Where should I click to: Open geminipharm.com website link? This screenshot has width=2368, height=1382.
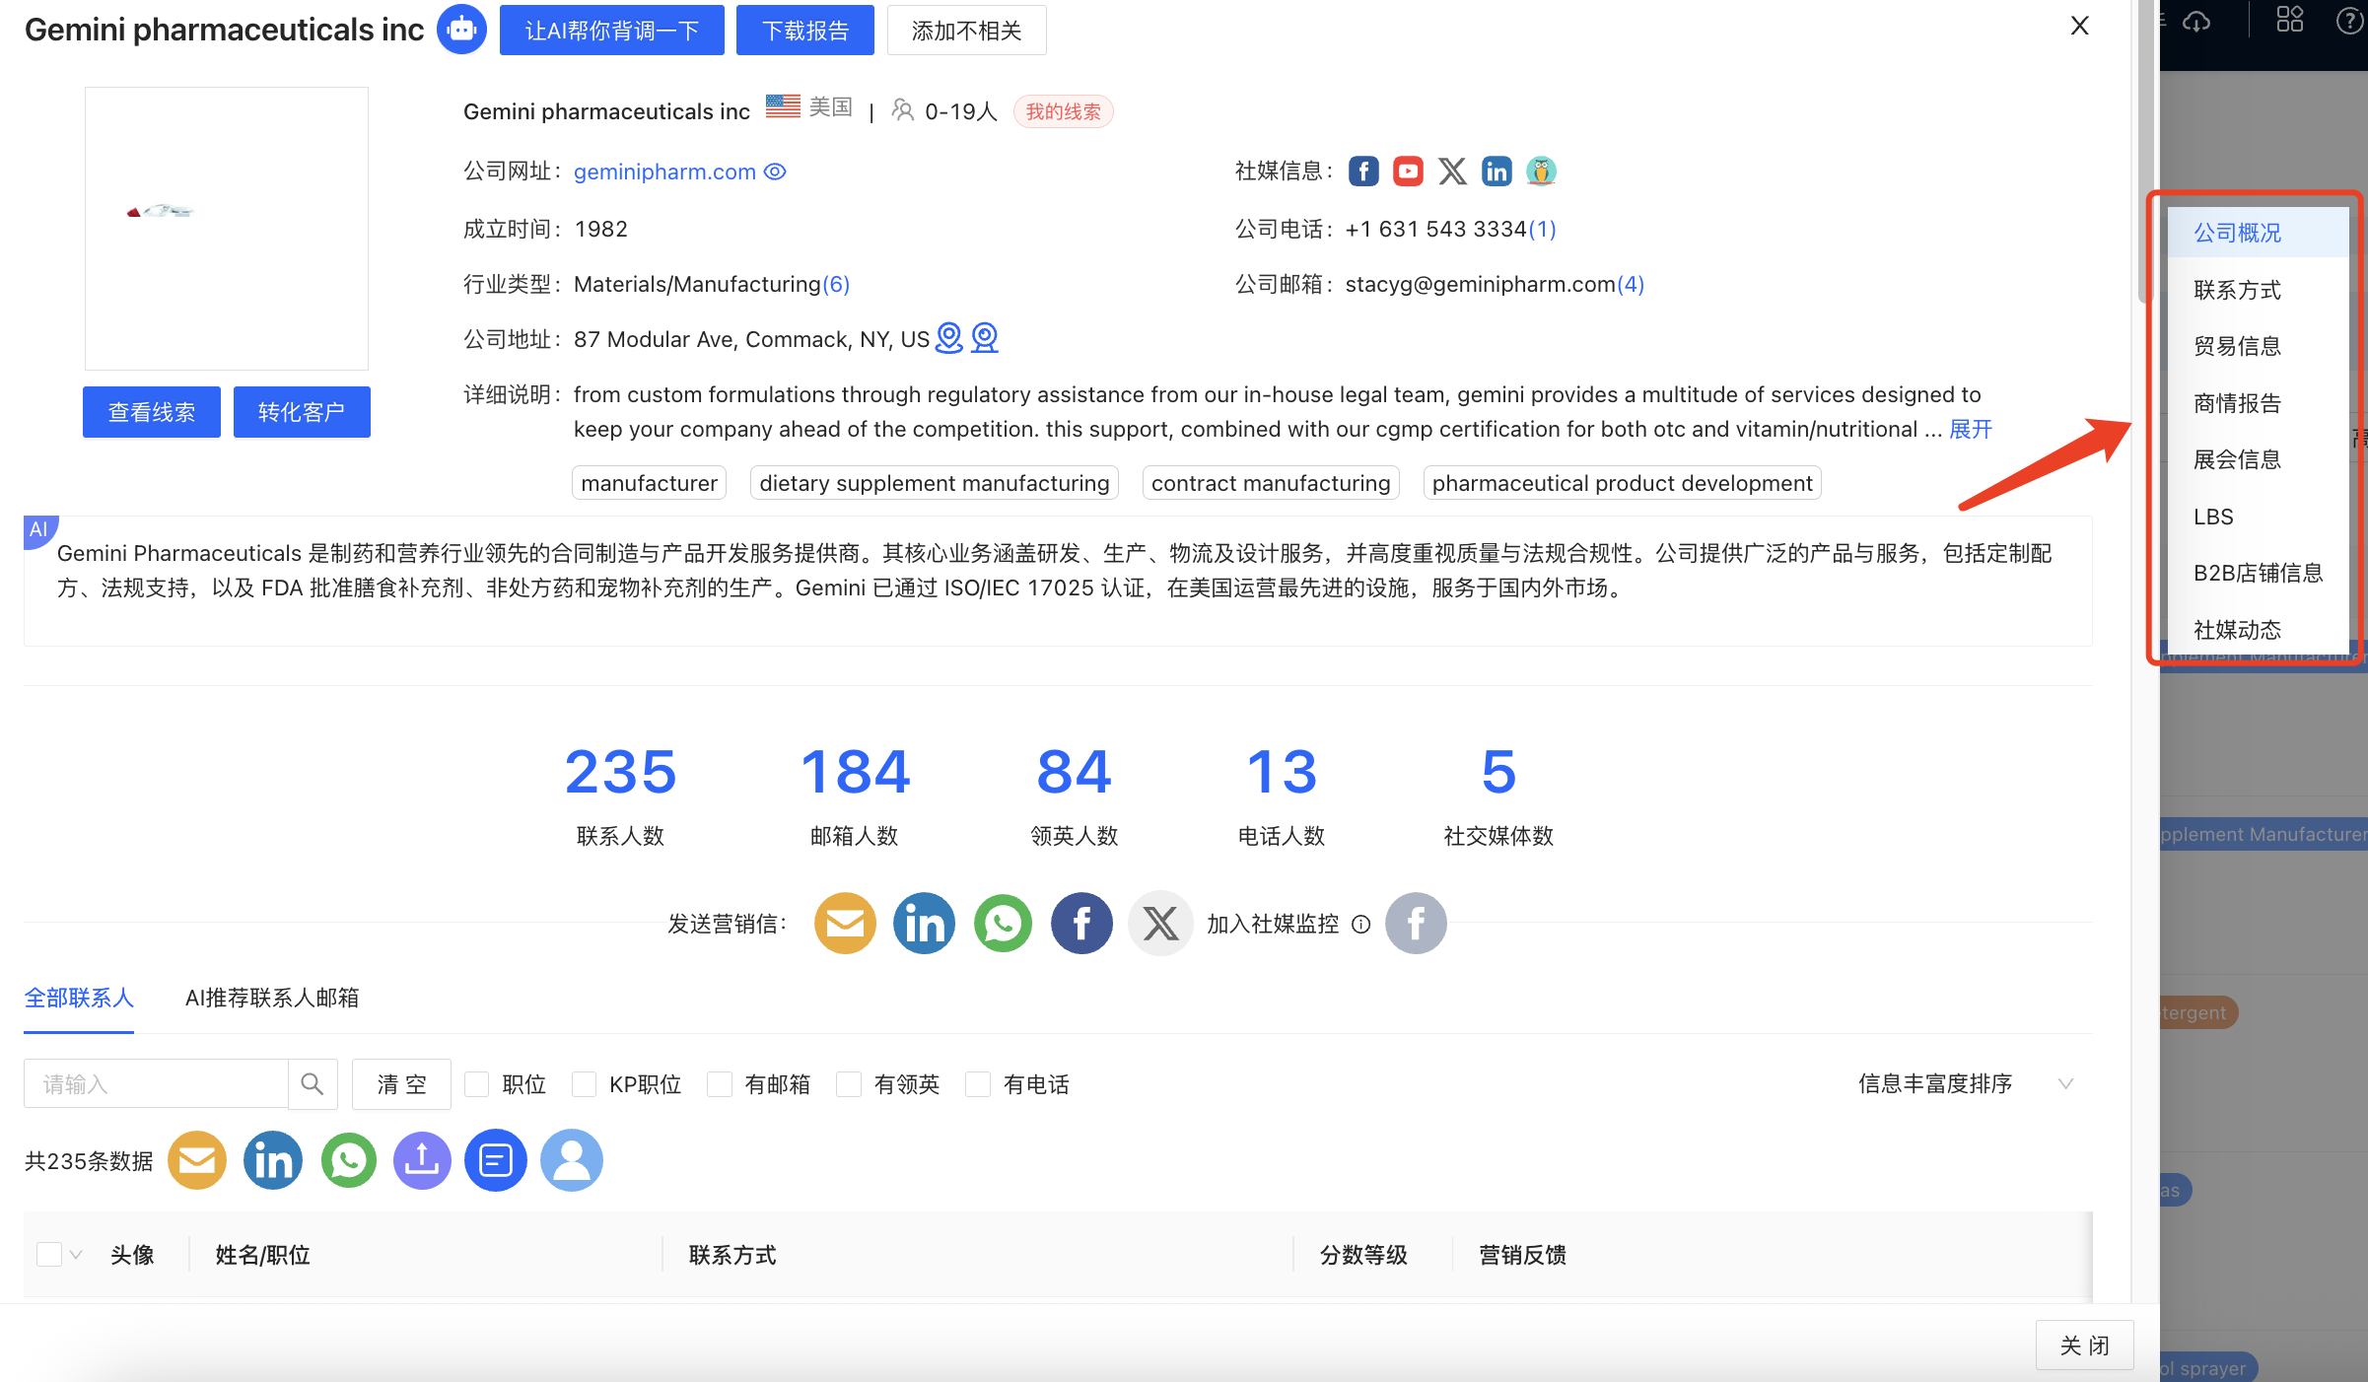tap(664, 172)
